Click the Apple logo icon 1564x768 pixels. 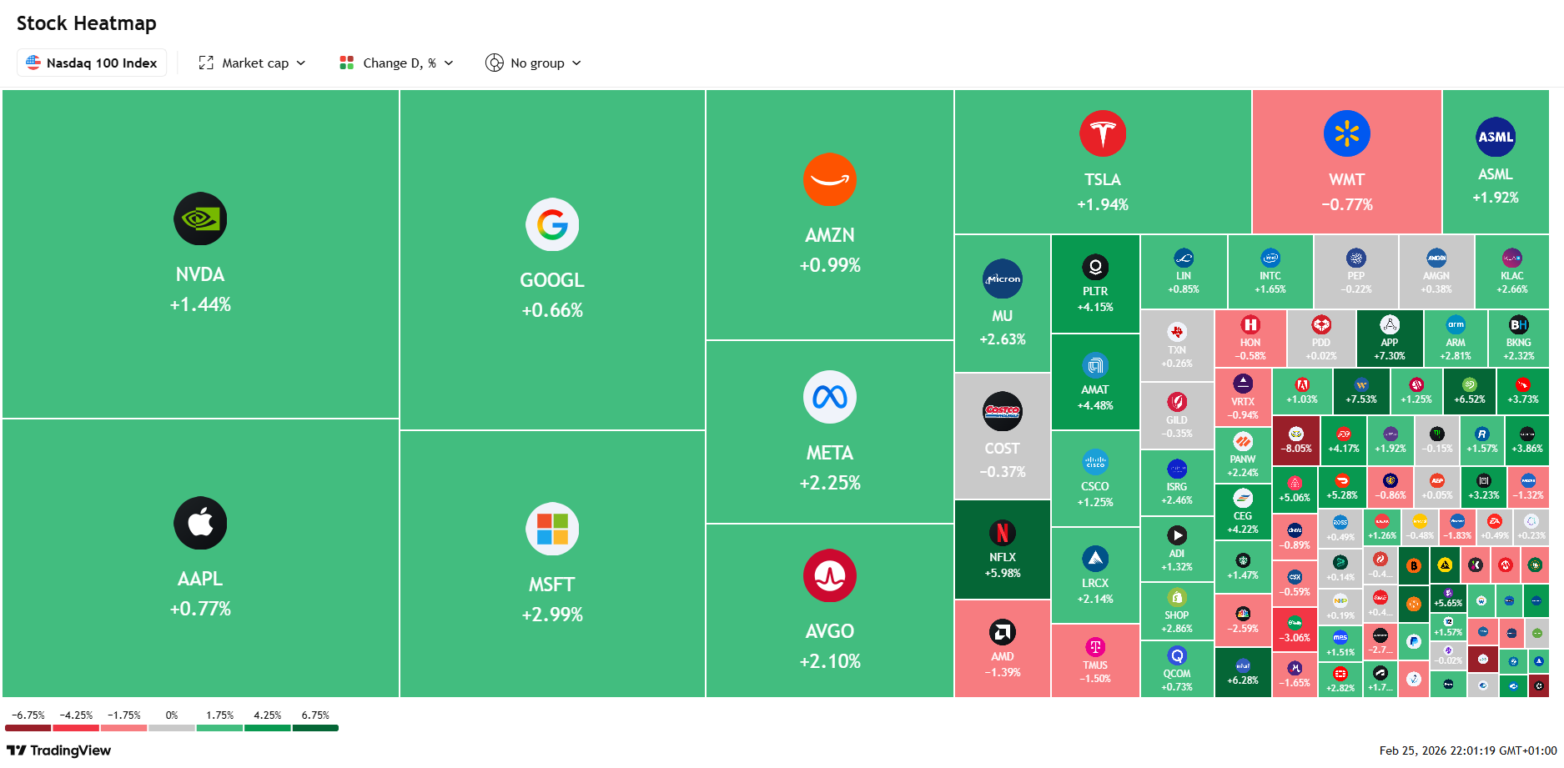(200, 523)
